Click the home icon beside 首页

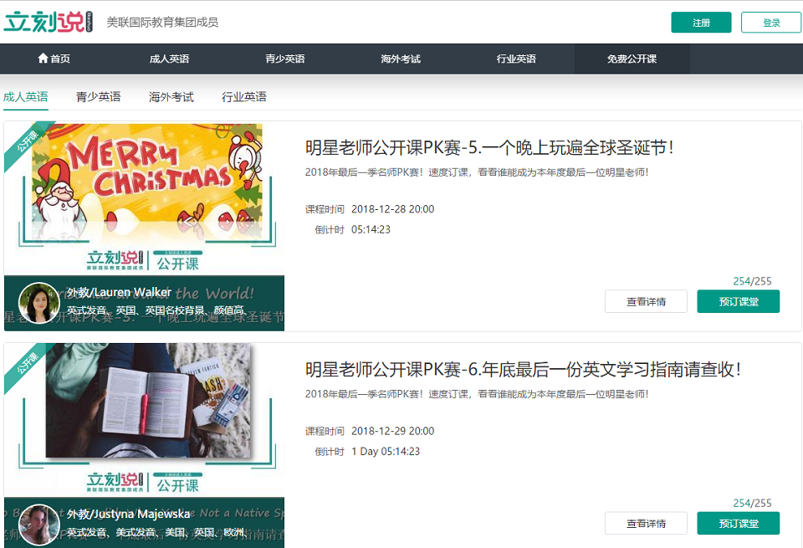coord(41,59)
